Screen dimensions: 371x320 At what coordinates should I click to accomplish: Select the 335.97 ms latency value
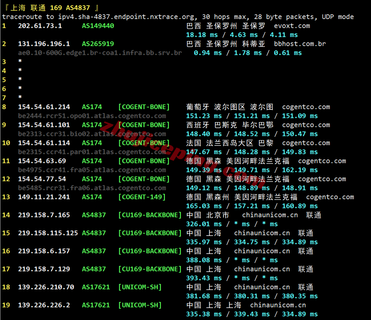click(x=204, y=242)
